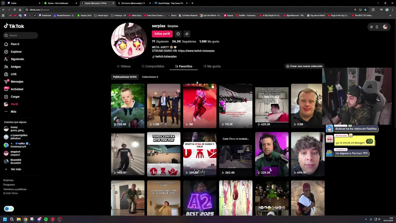Open the tab search dropdown arrow
Screen dimensions: 396x223
point(3,3)
